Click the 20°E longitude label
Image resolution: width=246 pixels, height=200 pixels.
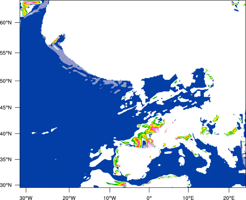coord(229,198)
